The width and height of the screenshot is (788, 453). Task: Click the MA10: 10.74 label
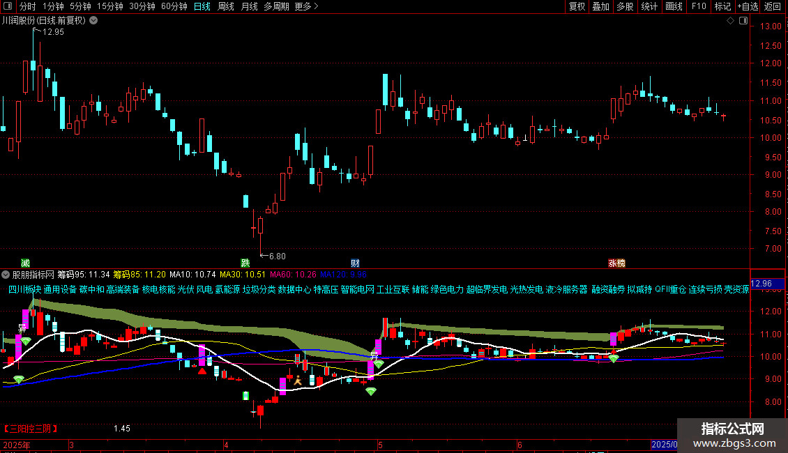click(x=192, y=275)
